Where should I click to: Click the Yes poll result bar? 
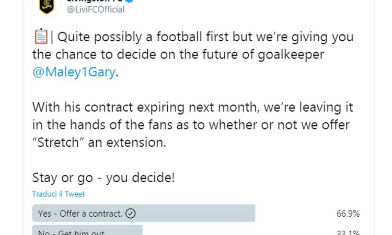click(x=144, y=213)
